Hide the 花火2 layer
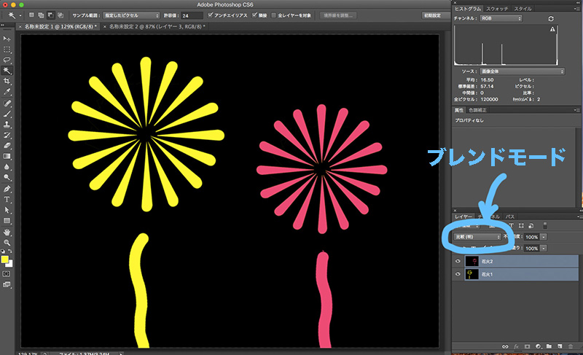Viewport: 583px width, 355px height. (x=458, y=261)
